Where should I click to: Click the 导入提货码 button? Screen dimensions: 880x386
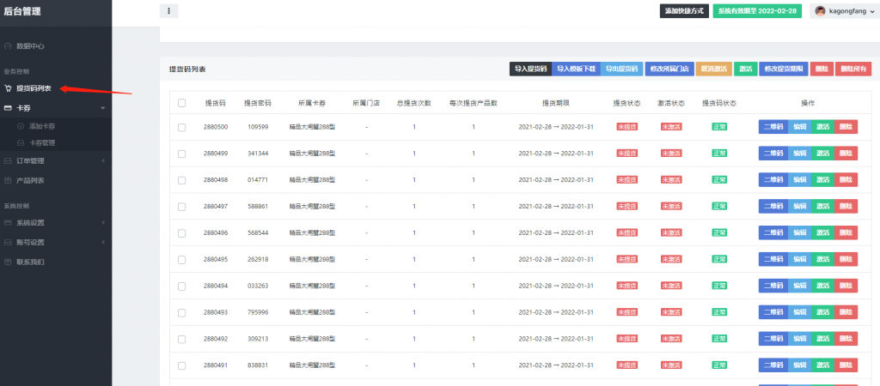click(529, 69)
